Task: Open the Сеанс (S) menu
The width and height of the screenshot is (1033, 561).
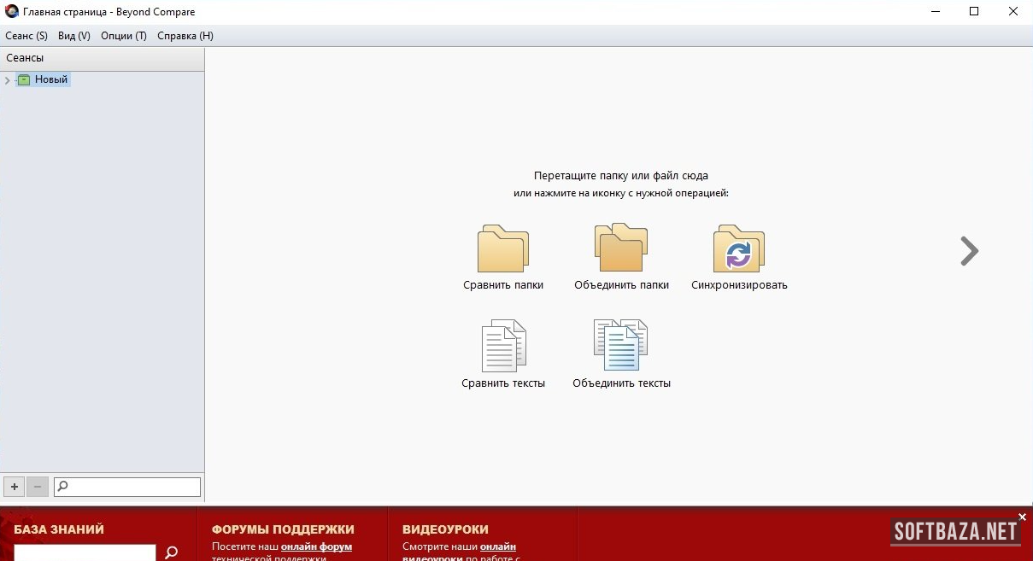Action: point(26,36)
